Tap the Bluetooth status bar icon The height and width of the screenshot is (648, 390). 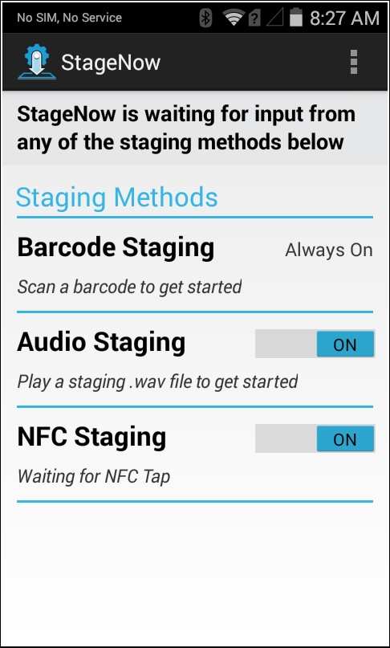point(205,18)
